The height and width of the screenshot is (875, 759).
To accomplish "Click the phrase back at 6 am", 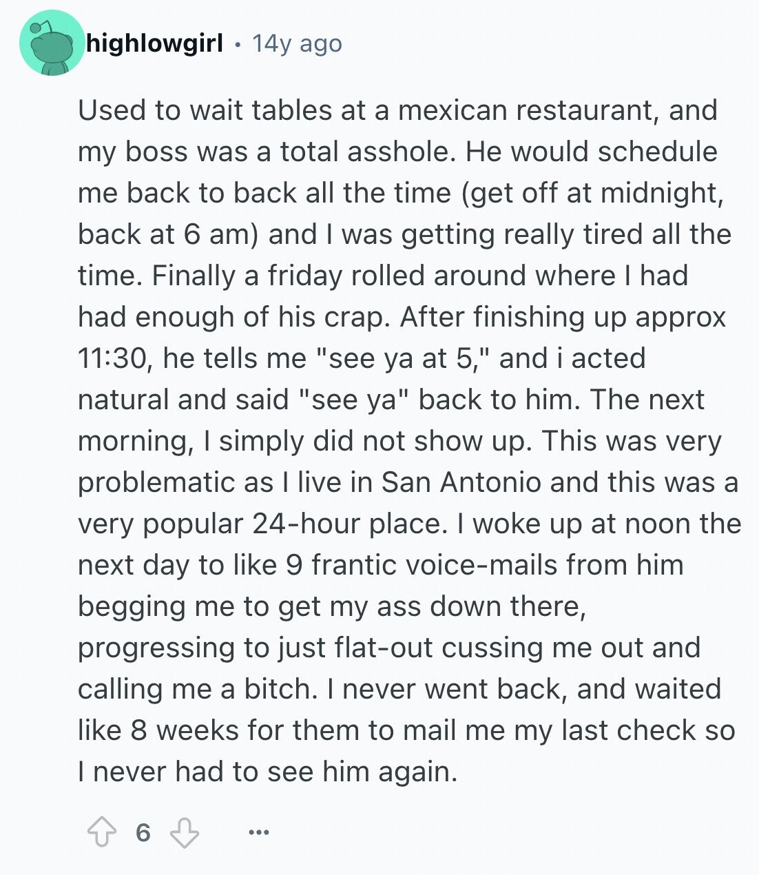I will (167, 234).
